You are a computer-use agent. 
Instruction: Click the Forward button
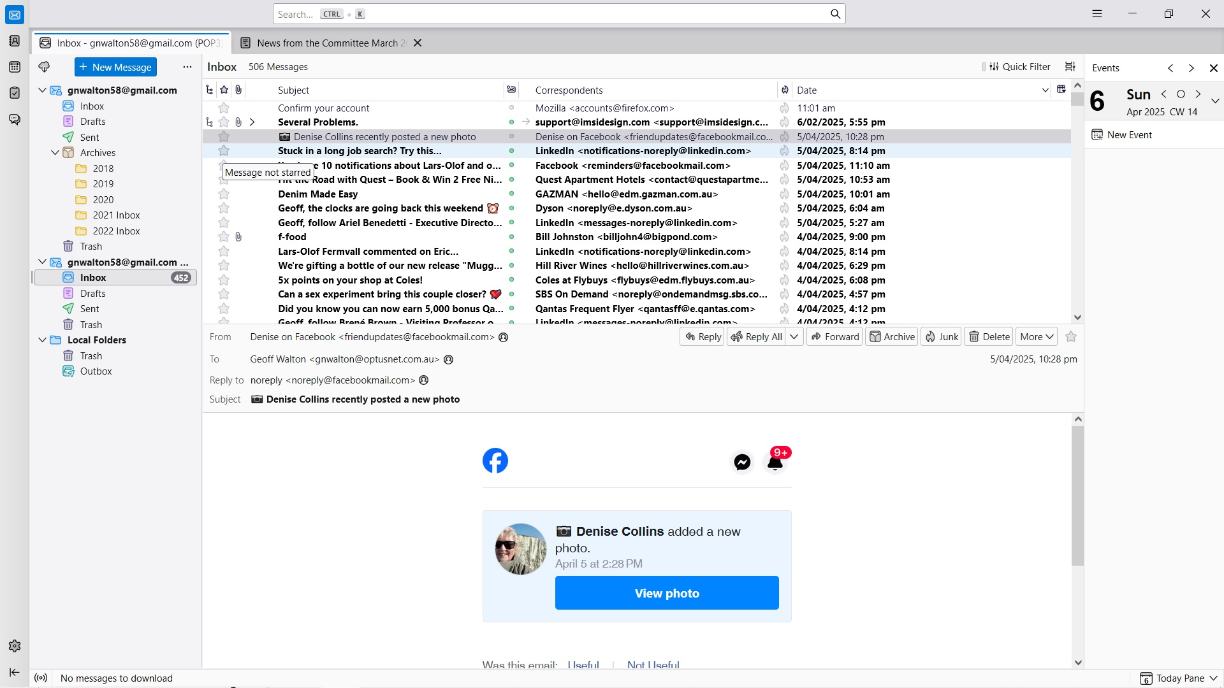(835, 337)
